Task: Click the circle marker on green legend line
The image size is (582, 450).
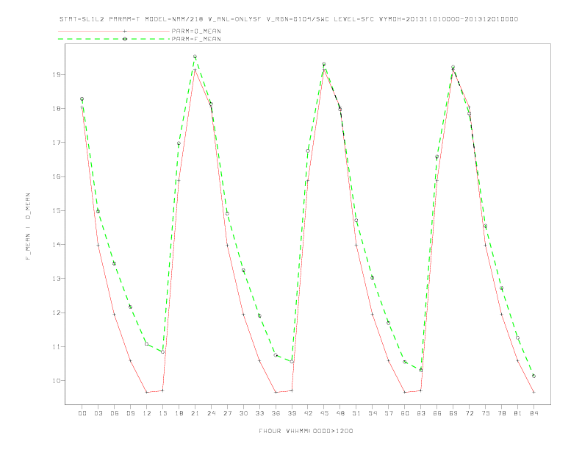Action: pyautogui.click(x=125, y=39)
